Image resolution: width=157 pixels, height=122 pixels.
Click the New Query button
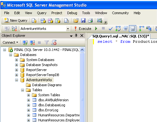click(x=16, y=20)
